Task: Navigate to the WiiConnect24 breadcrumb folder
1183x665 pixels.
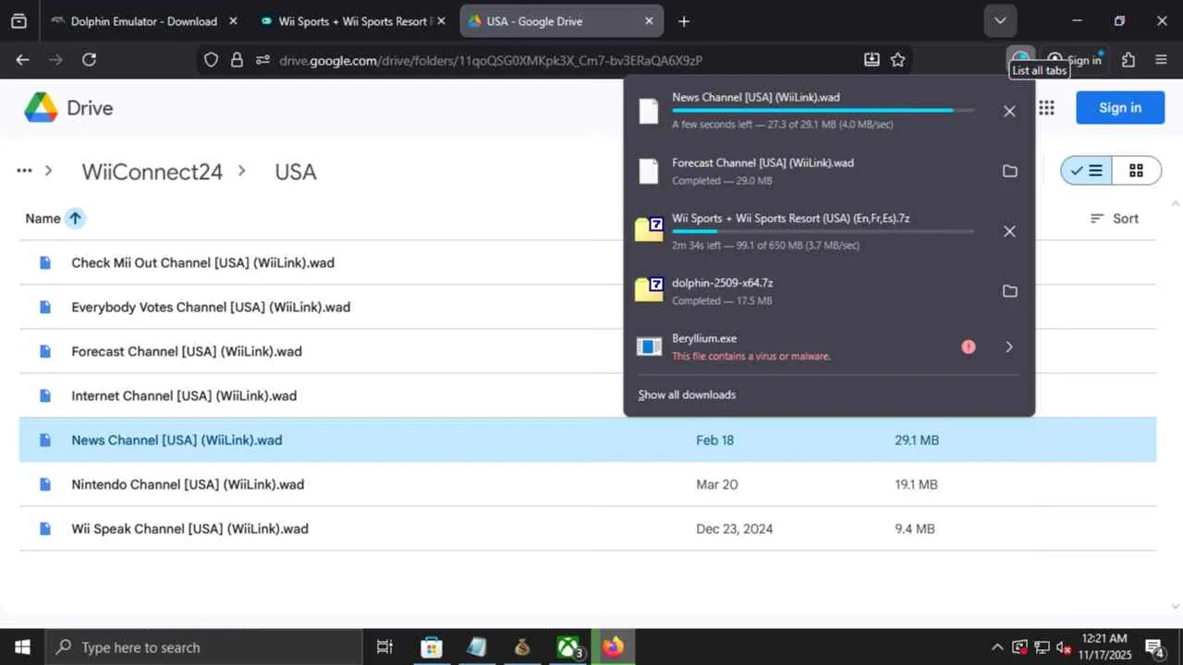Action: [x=152, y=172]
